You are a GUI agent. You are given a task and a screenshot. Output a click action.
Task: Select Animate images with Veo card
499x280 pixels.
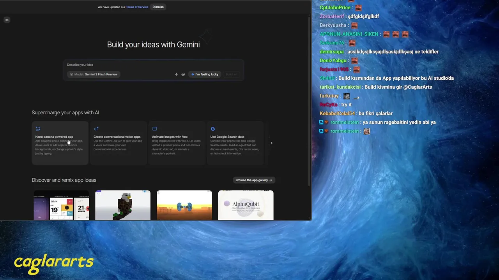tap(177, 143)
